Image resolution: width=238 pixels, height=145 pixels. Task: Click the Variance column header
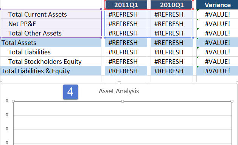pyautogui.click(x=217, y=5)
